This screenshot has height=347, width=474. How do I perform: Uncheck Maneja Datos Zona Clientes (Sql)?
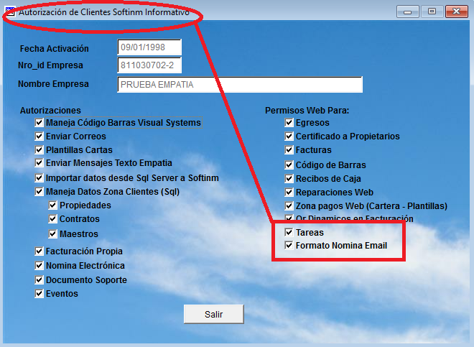tap(39, 192)
